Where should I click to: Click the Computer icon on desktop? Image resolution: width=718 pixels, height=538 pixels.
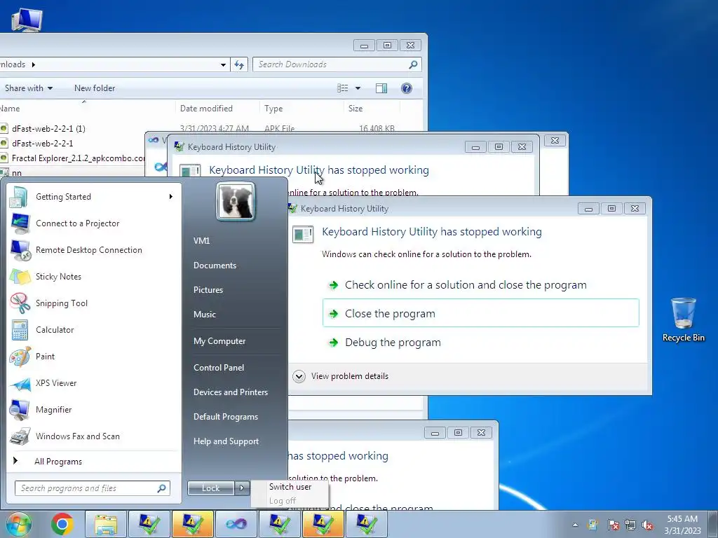coord(27,19)
